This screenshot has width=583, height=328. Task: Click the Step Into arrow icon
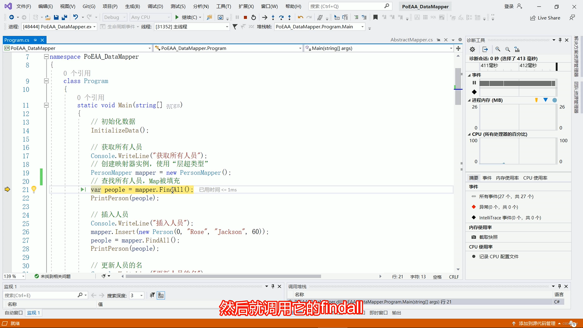[273, 17]
